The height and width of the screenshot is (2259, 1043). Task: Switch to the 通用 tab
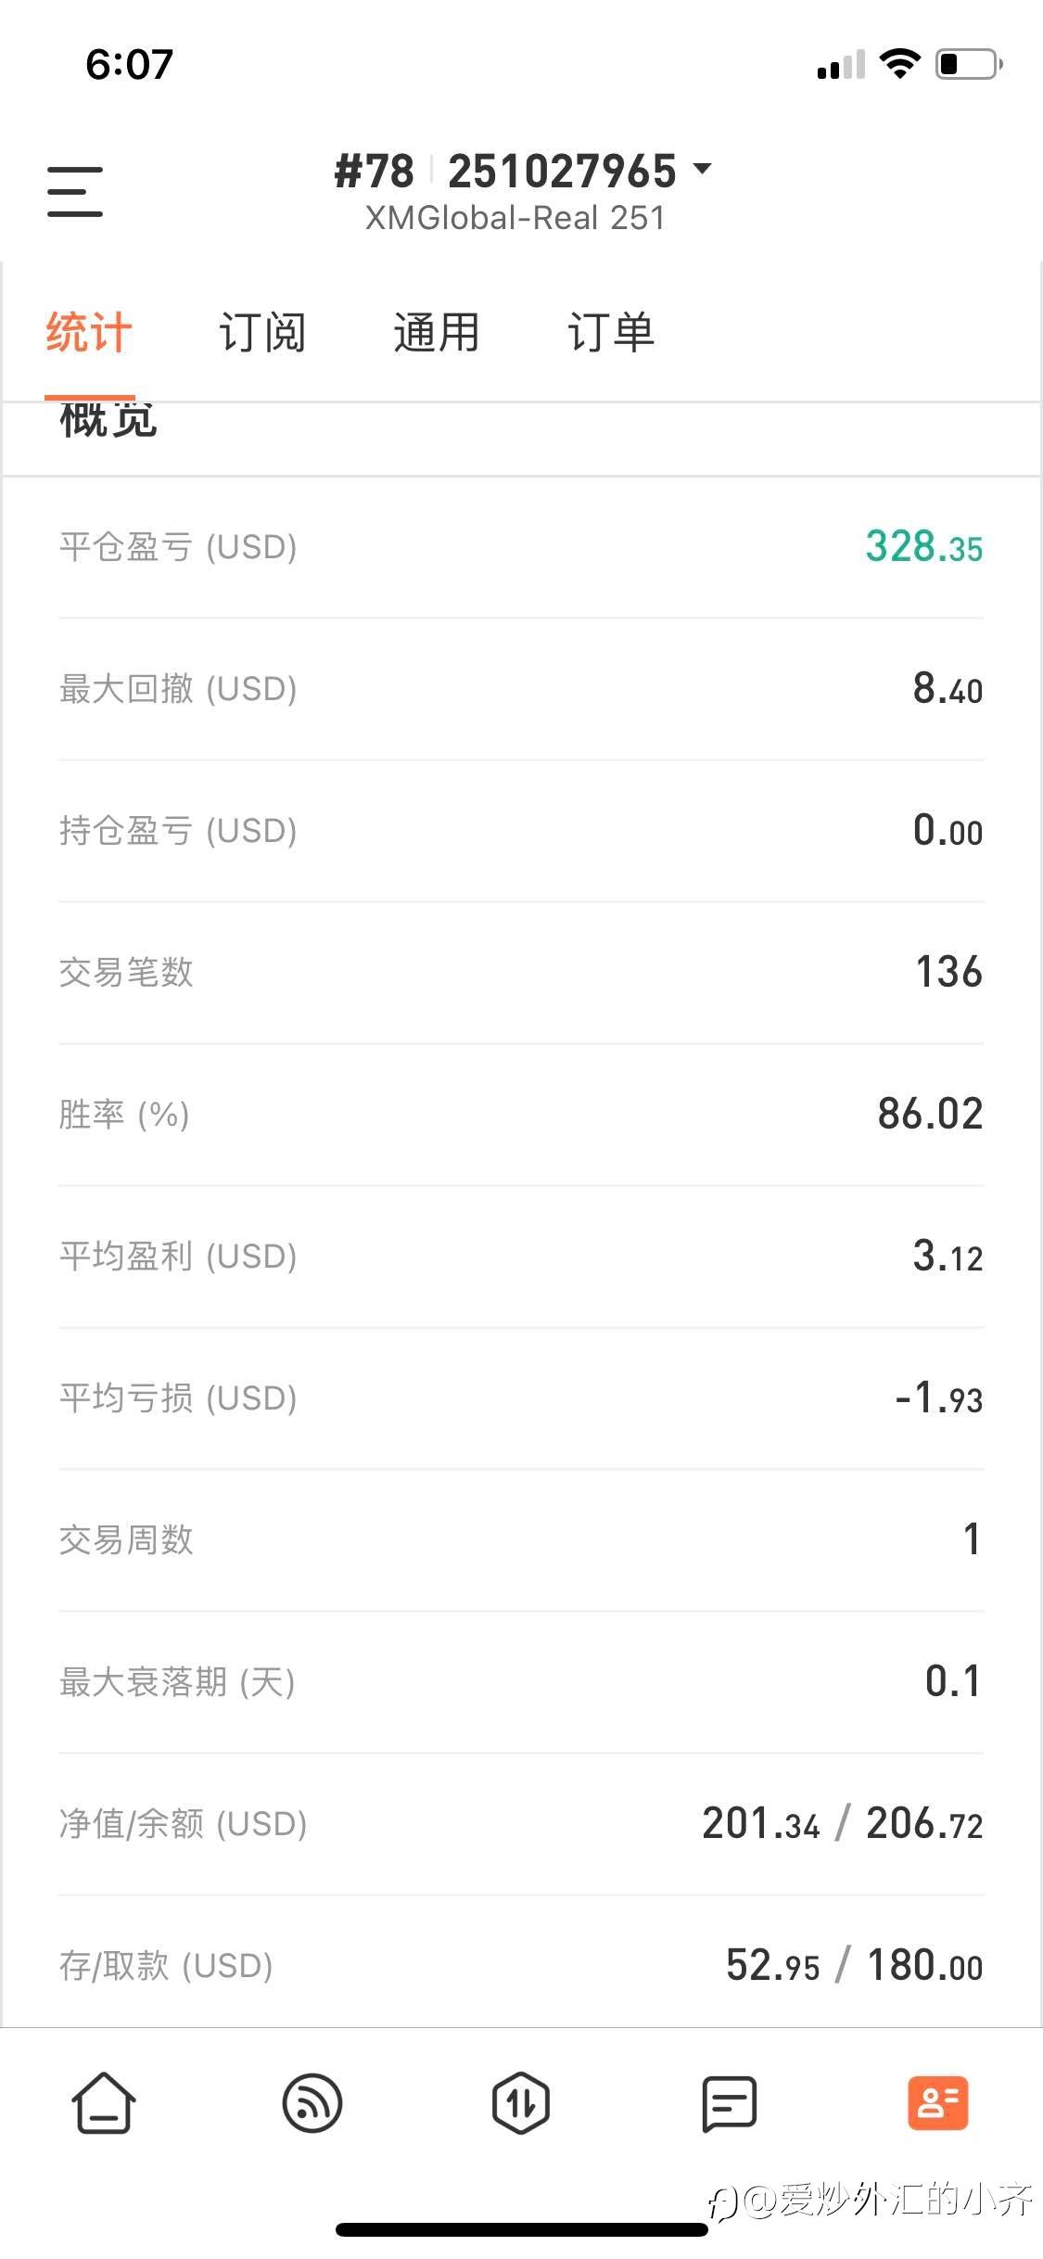(436, 332)
